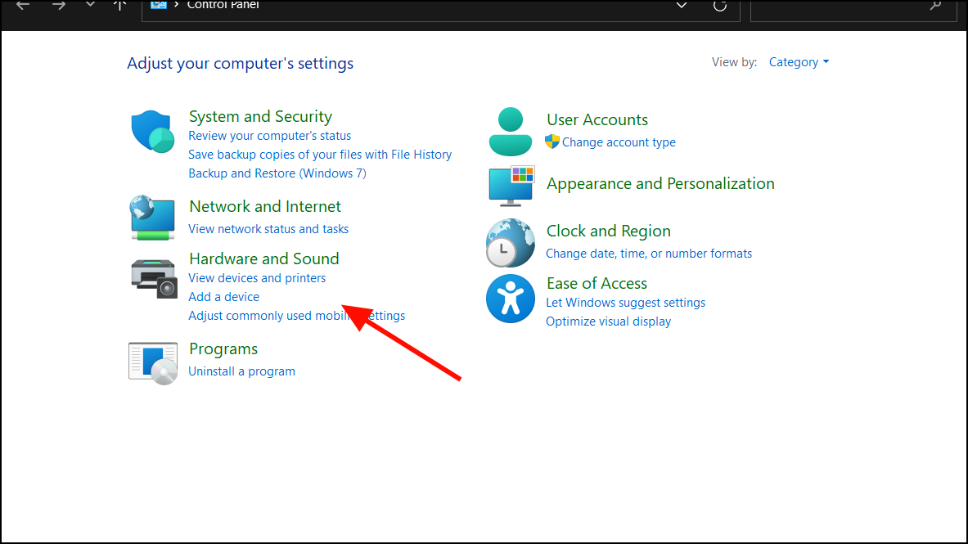This screenshot has height=544, width=968.
Task: Open the Programs heading
Action: click(223, 348)
